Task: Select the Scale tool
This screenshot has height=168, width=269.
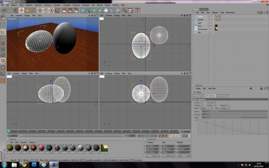Action: coord(27,10)
